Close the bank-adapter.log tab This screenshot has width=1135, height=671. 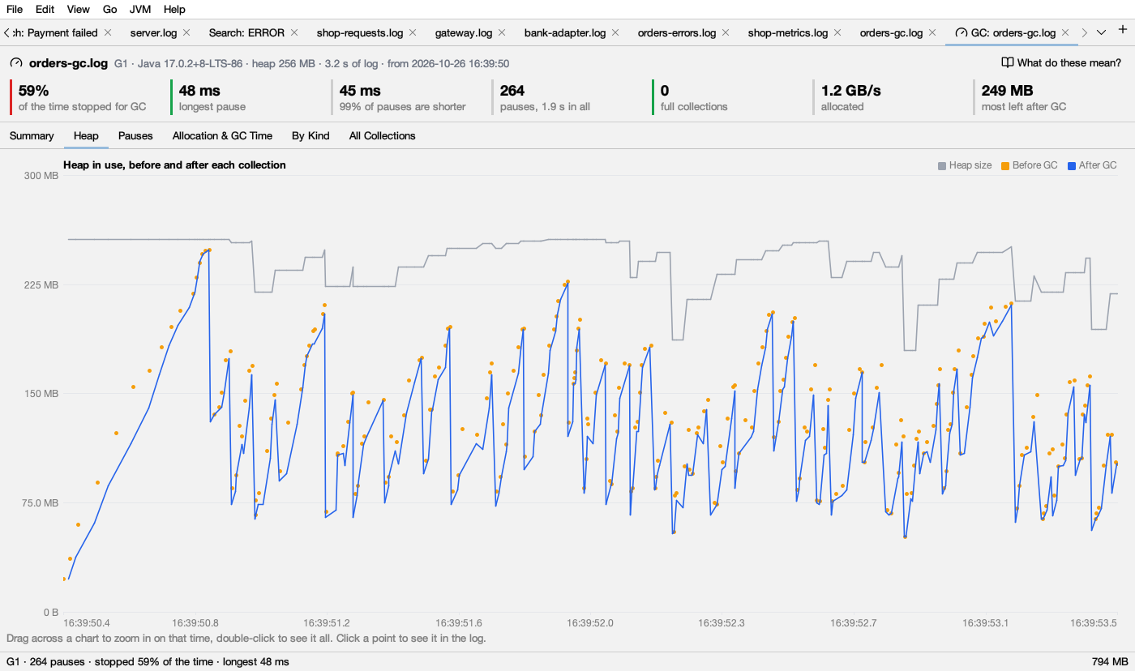pos(615,33)
